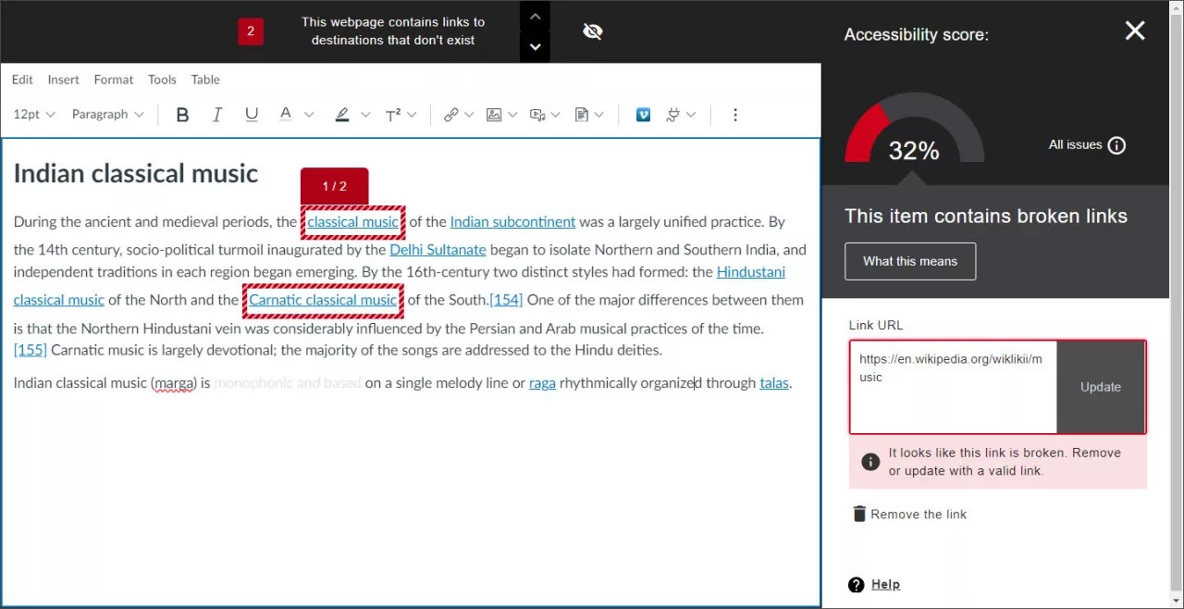The height and width of the screenshot is (609, 1184).
Task: Toggle issue highlight visibility eye icon
Action: pyautogui.click(x=593, y=32)
